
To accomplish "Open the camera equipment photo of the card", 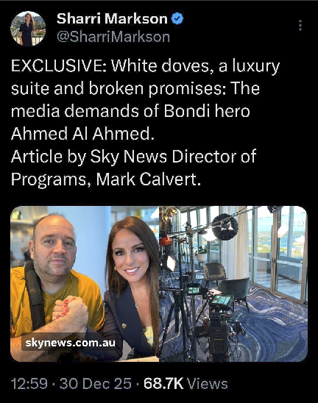I will tap(233, 284).
